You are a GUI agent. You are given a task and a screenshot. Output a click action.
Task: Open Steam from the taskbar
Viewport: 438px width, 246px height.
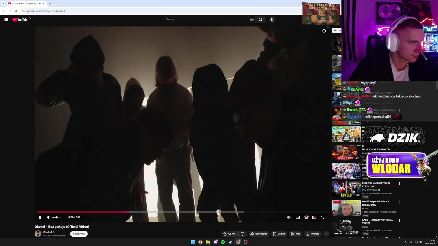(230, 242)
